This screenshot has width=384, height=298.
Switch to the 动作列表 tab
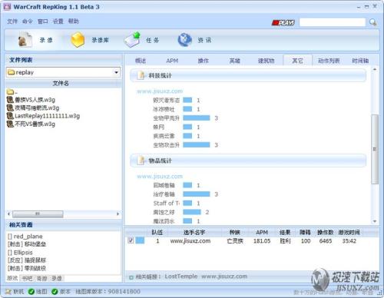(x=329, y=61)
